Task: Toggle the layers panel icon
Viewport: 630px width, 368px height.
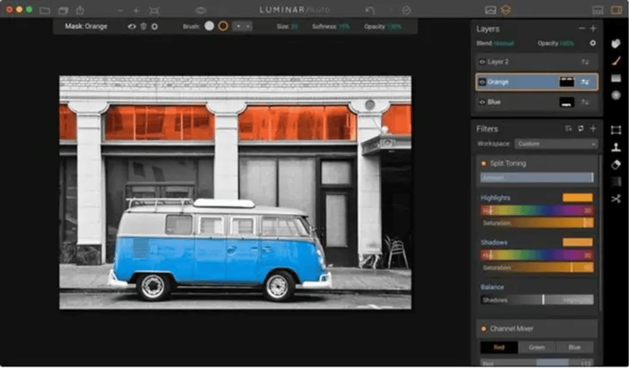Action: pyautogui.click(x=506, y=10)
